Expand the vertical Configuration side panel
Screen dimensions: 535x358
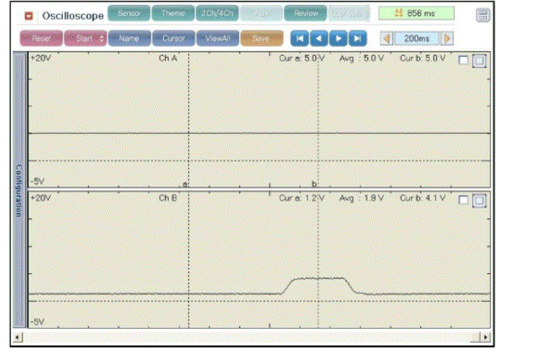pyautogui.click(x=19, y=191)
